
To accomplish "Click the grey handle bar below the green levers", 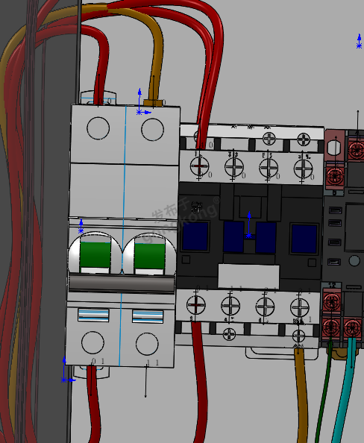I will pos(122,283).
